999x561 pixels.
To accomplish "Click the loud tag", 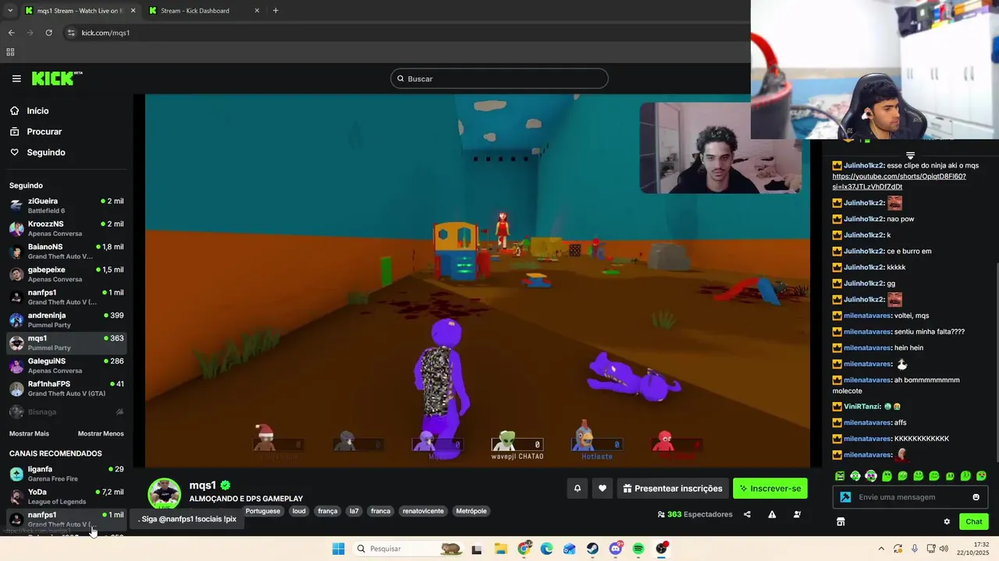I will (299, 511).
